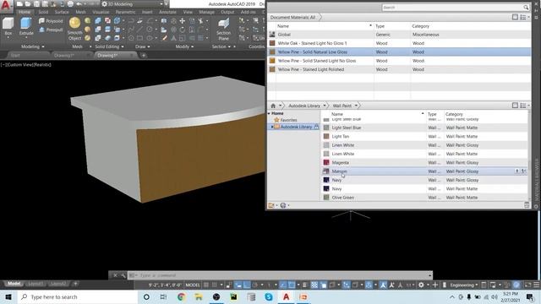Select the Olive Green color swatch
Screen dimensions: 541x304
coord(326,198)
